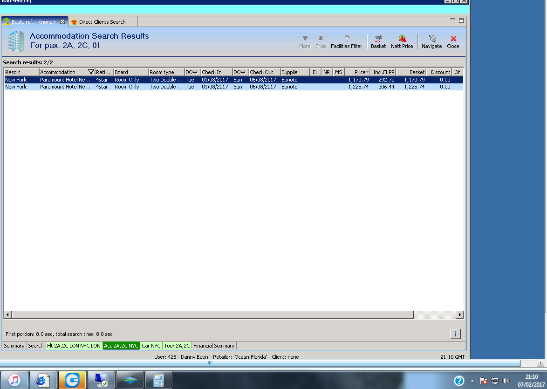
Task: Open the Tour 2A,2C tab
Action: point(177,346)
